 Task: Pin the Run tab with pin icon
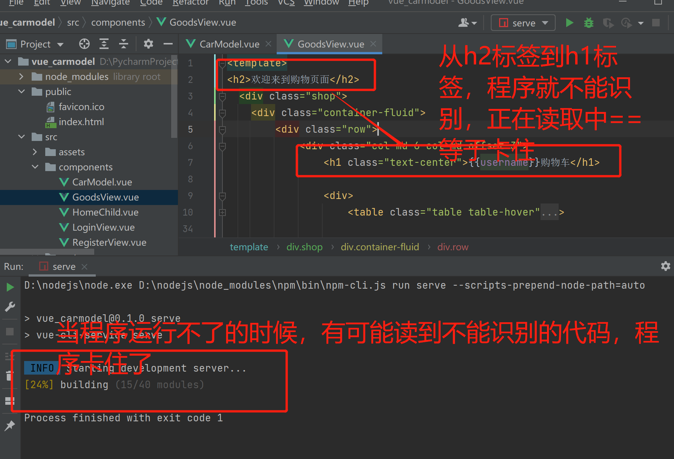[x=10, y=425]
